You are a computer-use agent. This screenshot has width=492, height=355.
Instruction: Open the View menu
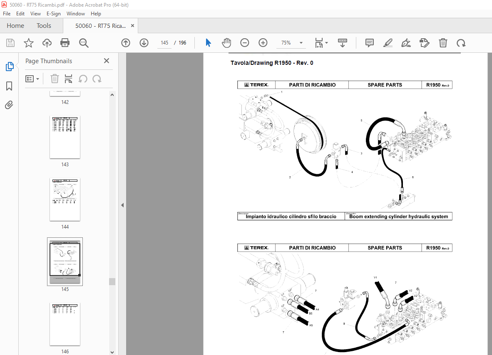(x=35, y=14)
